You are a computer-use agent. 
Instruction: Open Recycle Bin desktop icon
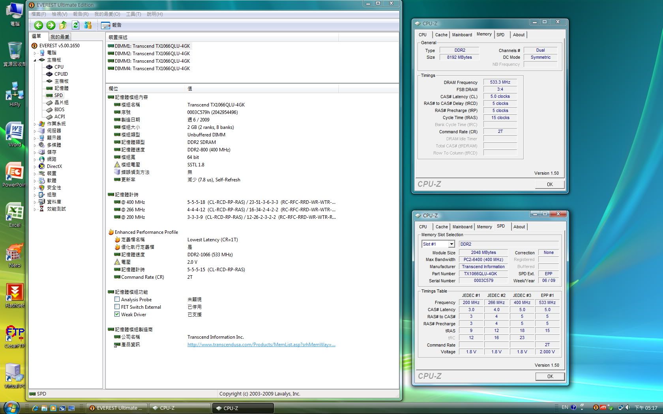(x=15, y=54)
